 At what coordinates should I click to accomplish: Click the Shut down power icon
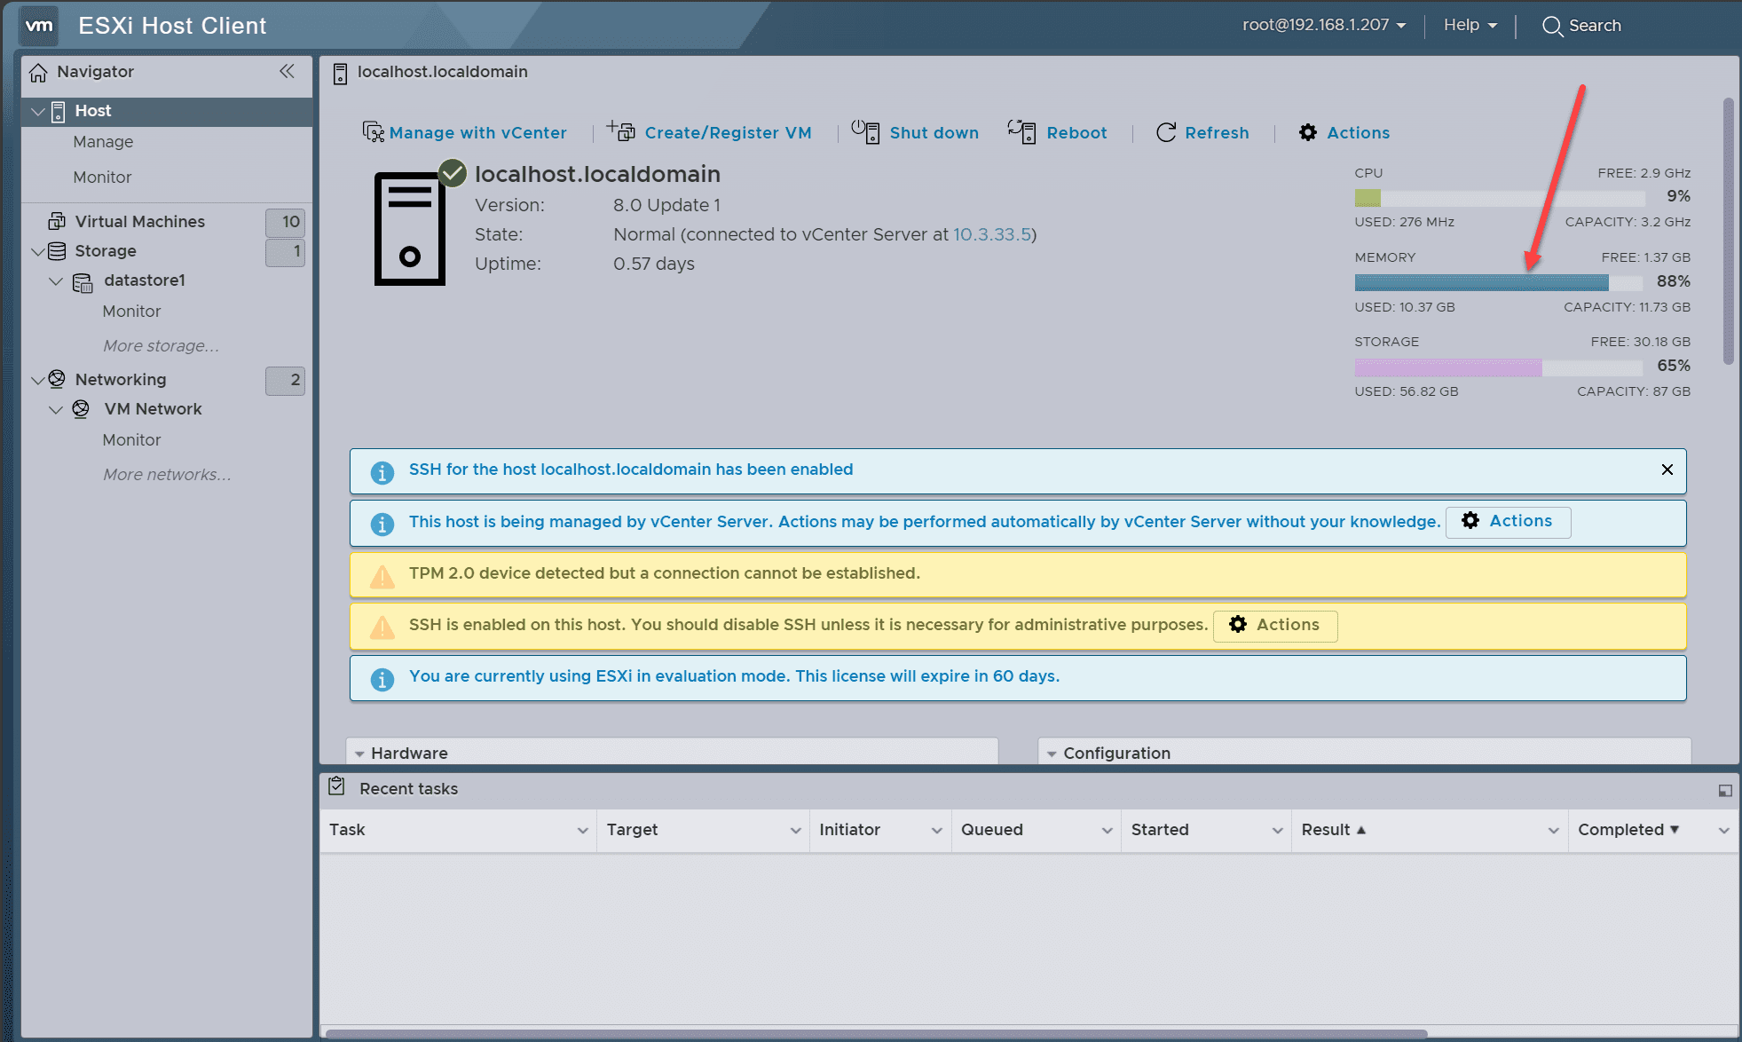coord(865,131)
